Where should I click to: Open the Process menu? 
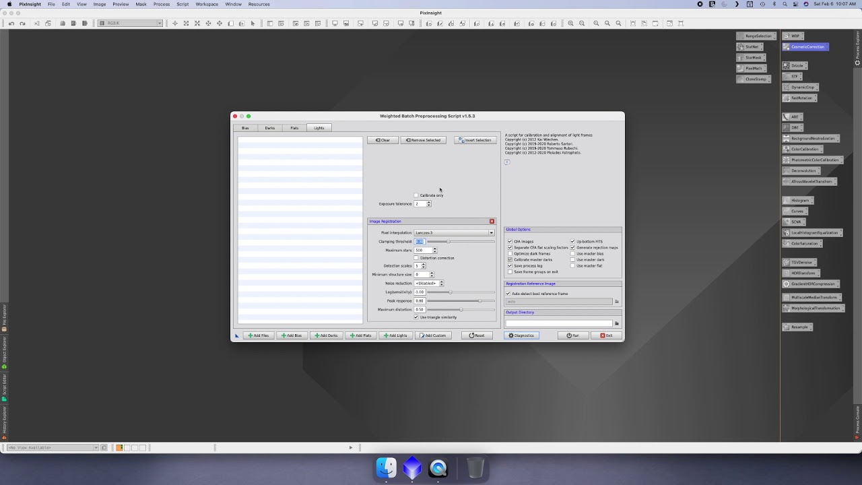[162, 4]
